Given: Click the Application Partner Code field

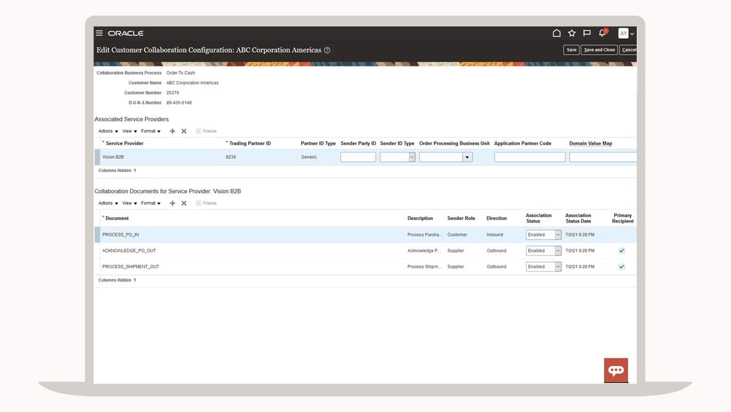Looking at the screenshot, I should tap(530, 157).
